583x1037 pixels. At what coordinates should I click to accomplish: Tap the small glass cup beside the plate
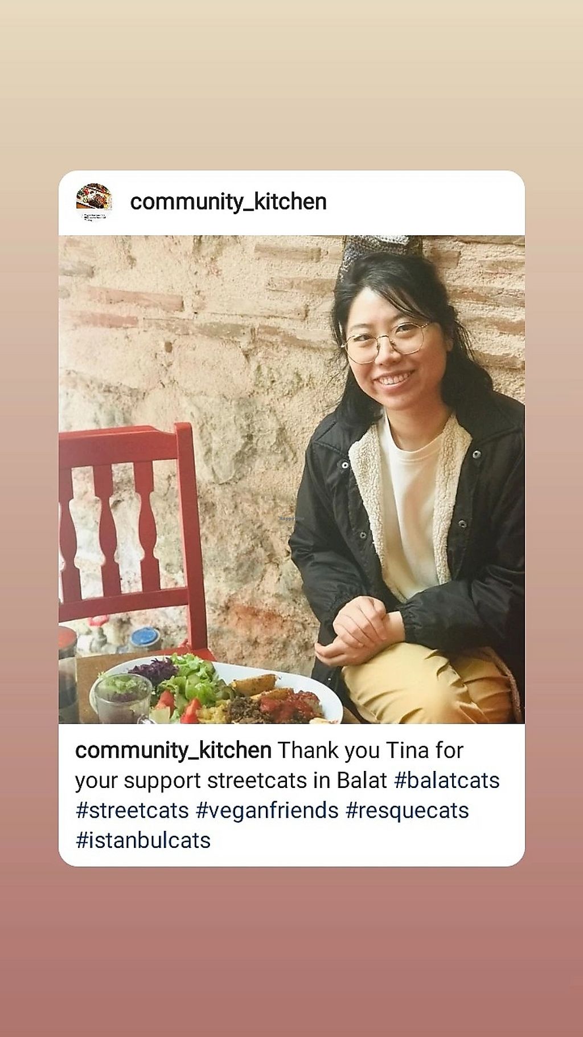coord(121,698)
